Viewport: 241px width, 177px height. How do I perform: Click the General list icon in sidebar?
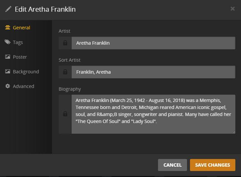tap(8, 28)
